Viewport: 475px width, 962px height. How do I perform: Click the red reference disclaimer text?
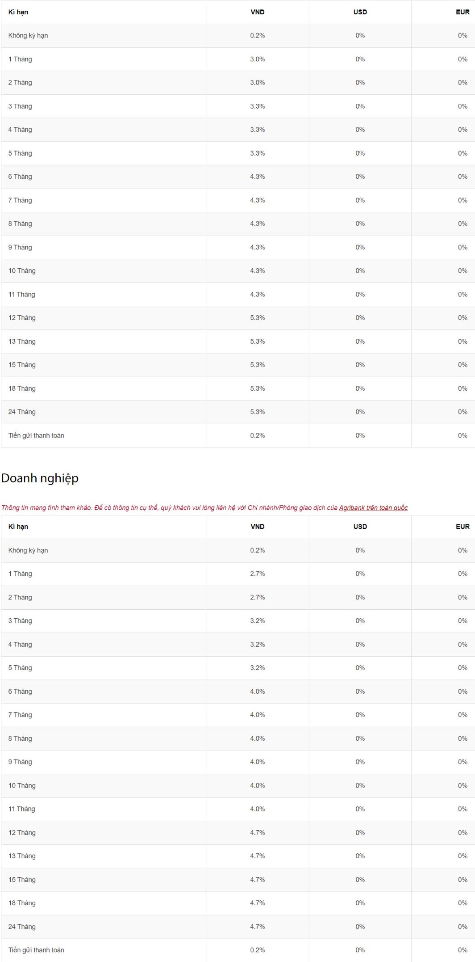coord(170,507)
